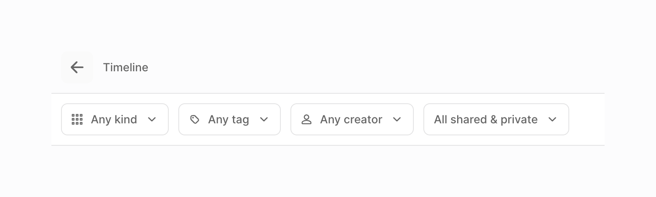Screen dimensions: 656x197
Task: Click the tag icon in Any tag
Action: [195, 119]
